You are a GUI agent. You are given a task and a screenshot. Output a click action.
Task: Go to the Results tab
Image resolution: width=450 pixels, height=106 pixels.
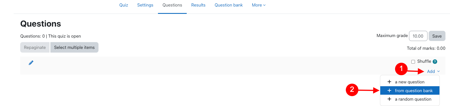point(198,5)
